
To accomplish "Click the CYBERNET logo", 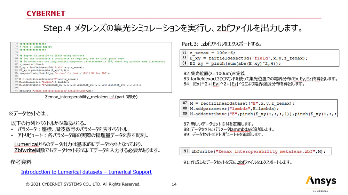I will click(x=46, y=14).
